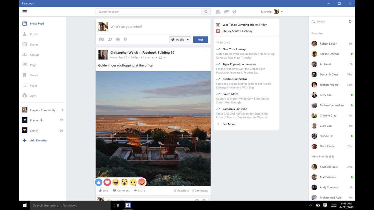Image resolution: width=374 pixels, height=210 pixels.
Task: Go to Events in the sidebar
Action: pyautogui.click(x=34, y=45)
